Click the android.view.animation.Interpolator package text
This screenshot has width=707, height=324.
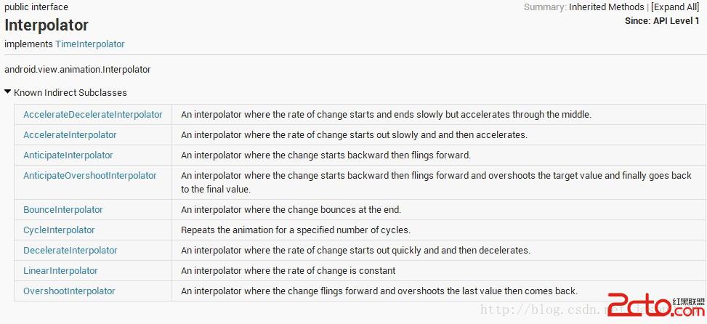pyautogui.click(x=78, y=70)
